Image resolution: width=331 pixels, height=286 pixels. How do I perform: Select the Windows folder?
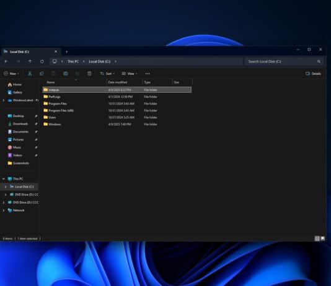[117, 124]
